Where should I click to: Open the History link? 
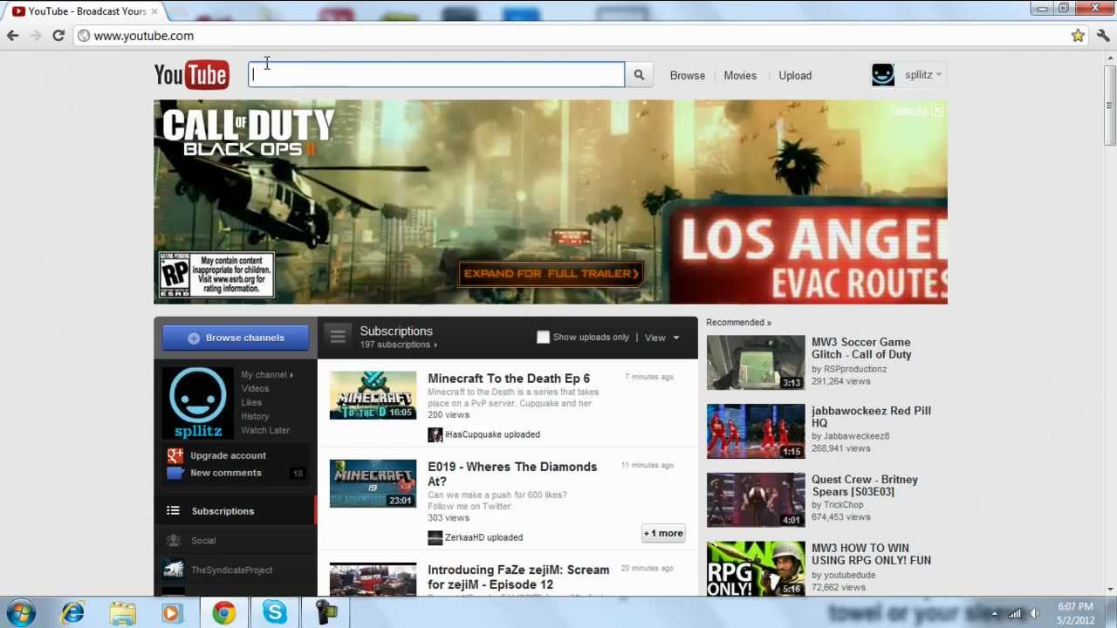pos(255,417)
